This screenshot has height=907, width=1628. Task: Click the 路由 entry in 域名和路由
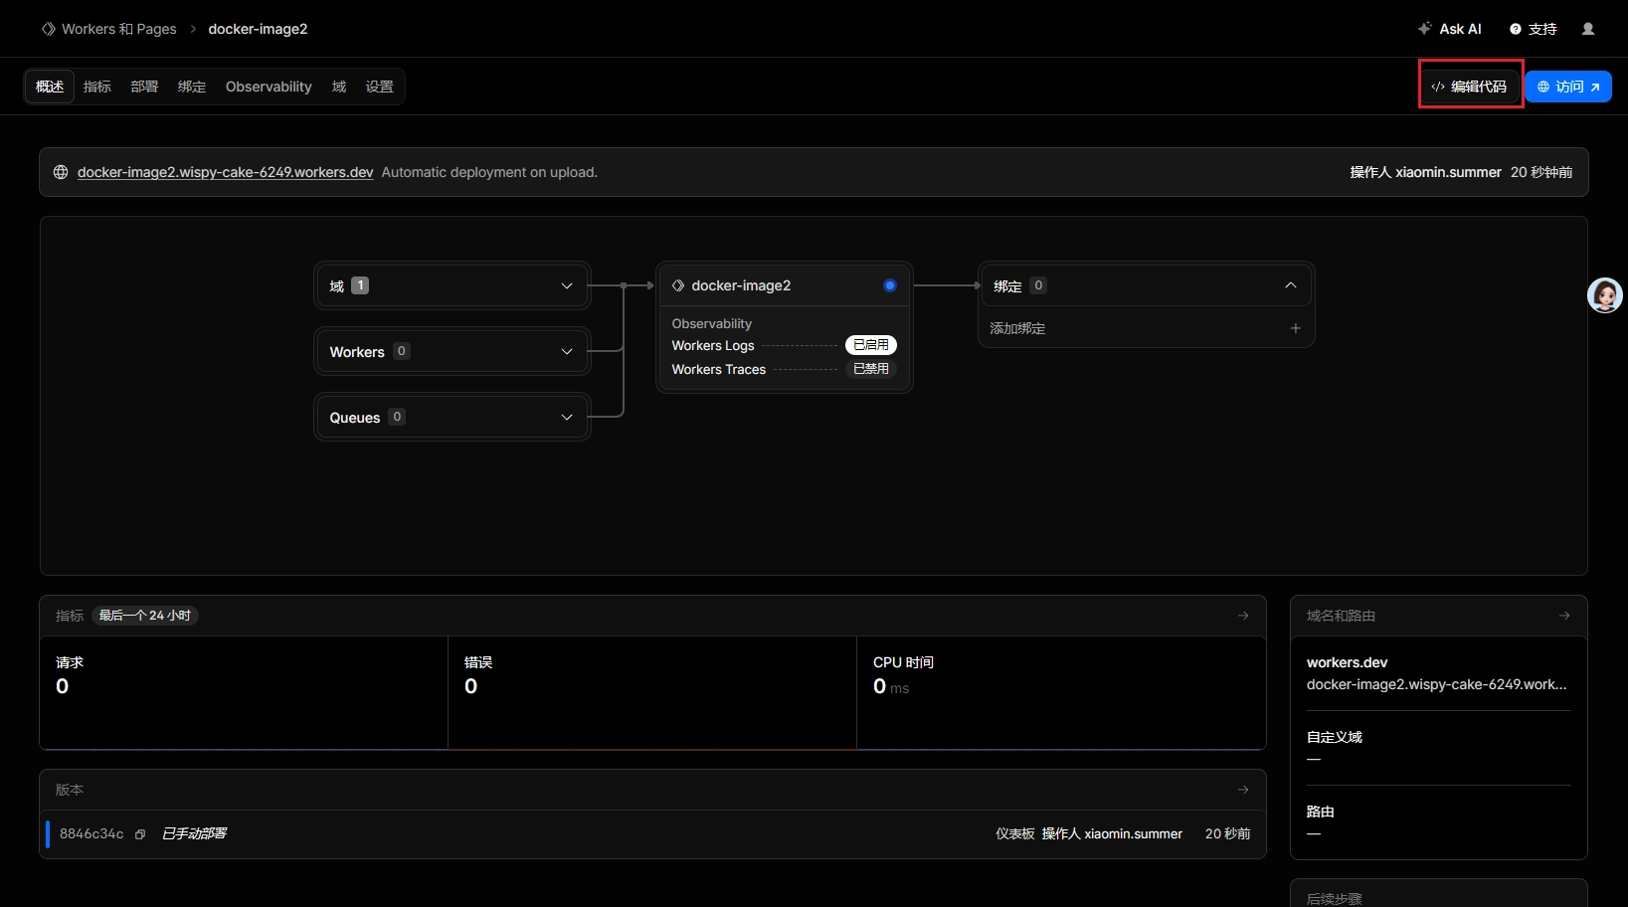(1321, 812)
